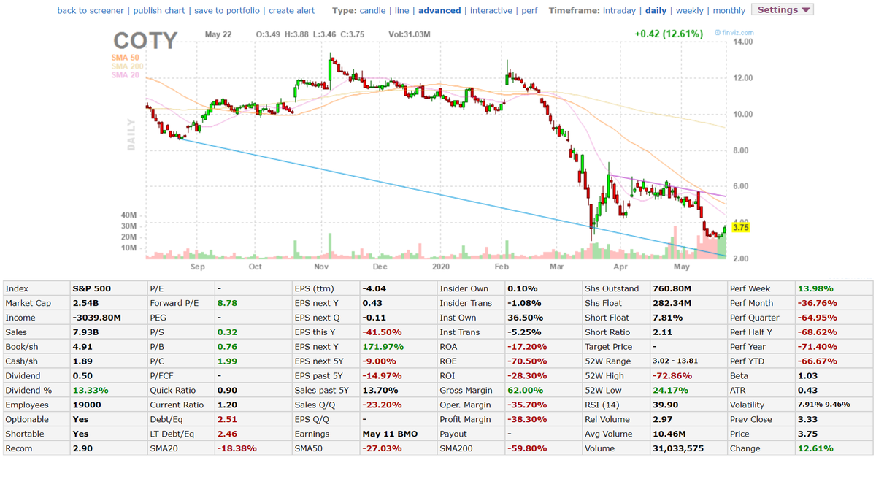Click the Insider Own value 0.10%
Screen dimensions: 876x479
[x=522, y=288]
